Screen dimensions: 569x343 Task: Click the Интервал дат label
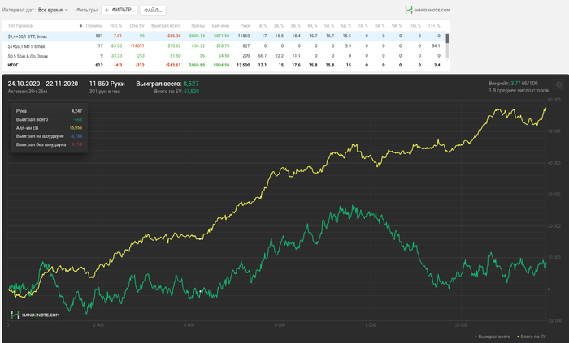click(19, 10)
